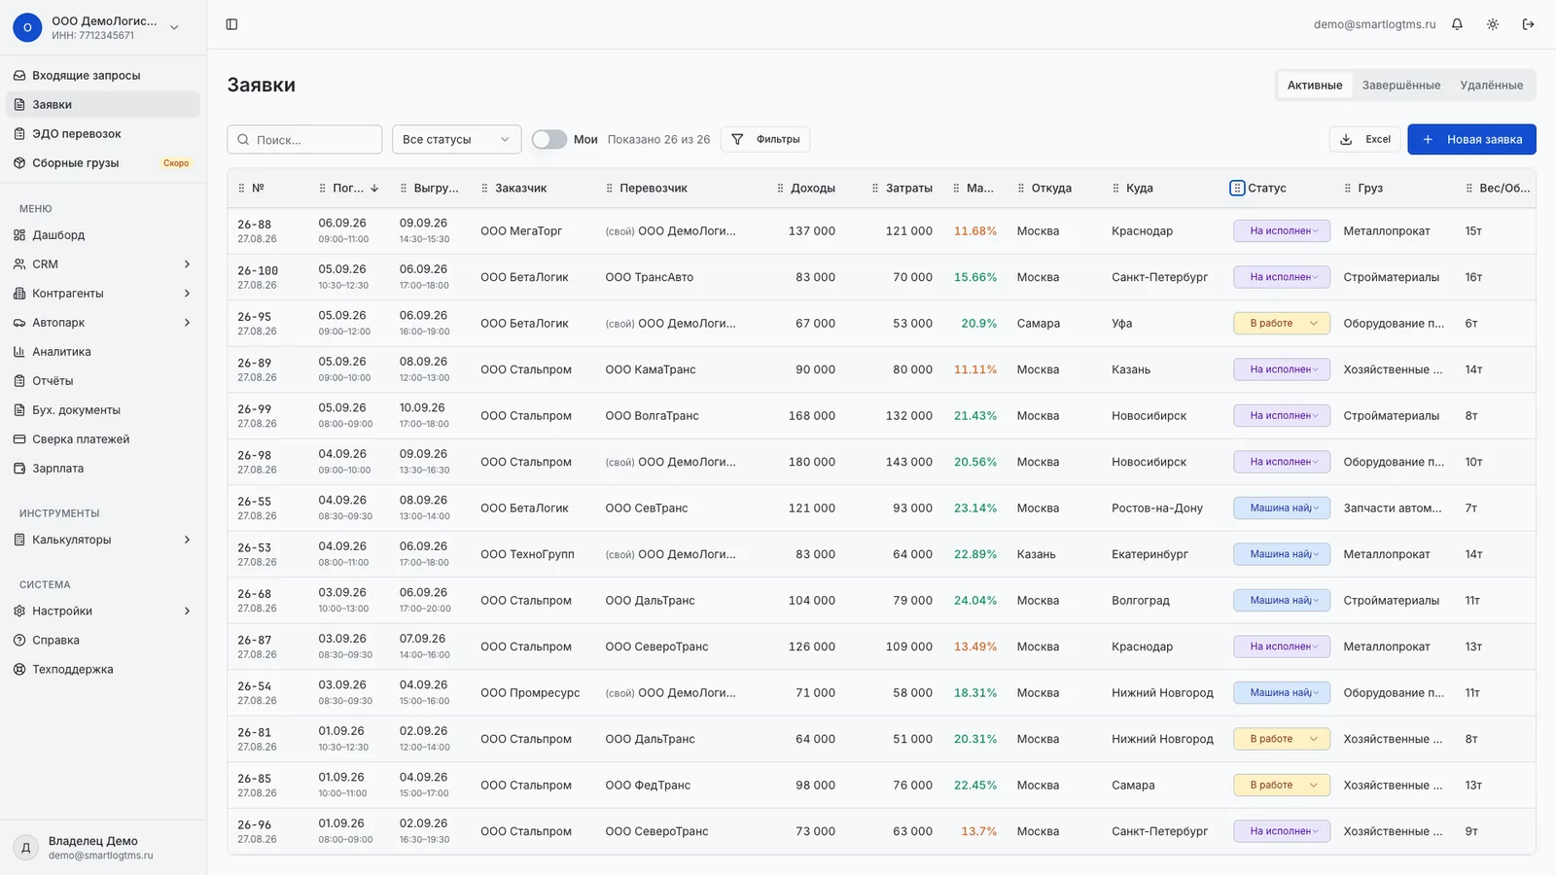
Task: Sort by Погрузка date arrow
Action: coord(374,188)
